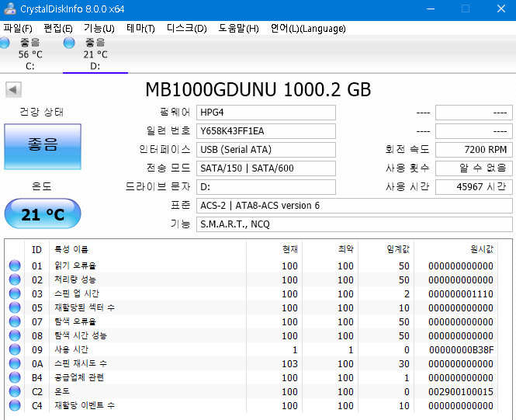Select the 탐색 오류율 row name
Viewport: 516px width, 420px height.
[x=75, y=321]
